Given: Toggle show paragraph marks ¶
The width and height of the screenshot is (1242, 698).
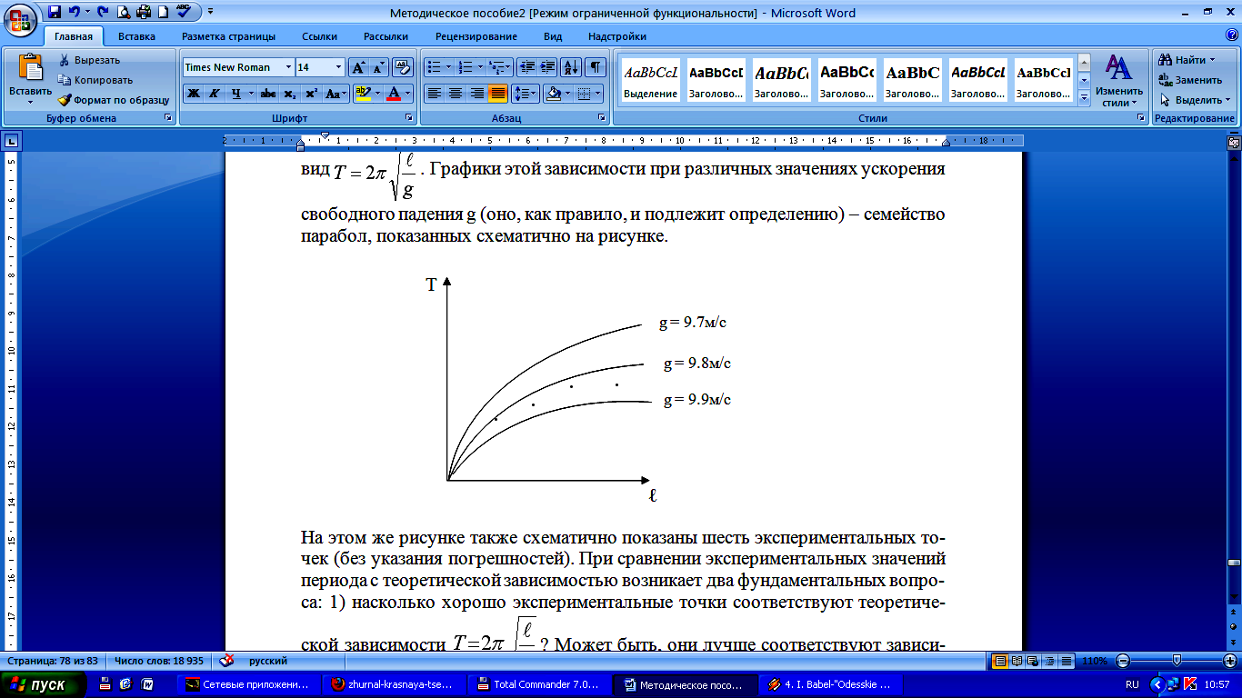Looking at the screenshot, I should 595,67.
